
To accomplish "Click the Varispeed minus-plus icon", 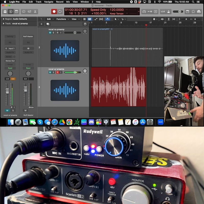I will (150, 11).
